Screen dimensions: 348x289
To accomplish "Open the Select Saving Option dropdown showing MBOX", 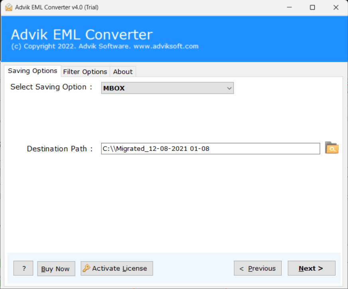I will (x=167, y=88).
